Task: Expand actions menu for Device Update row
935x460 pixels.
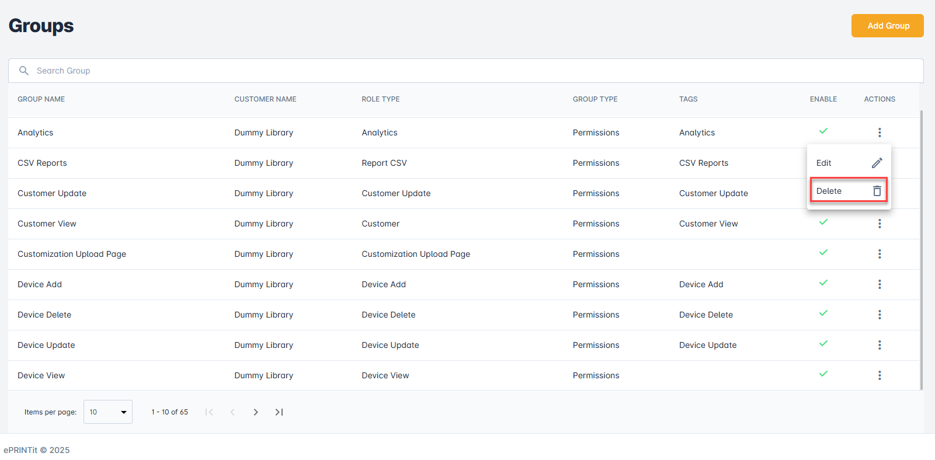Action: pos(879,345)
